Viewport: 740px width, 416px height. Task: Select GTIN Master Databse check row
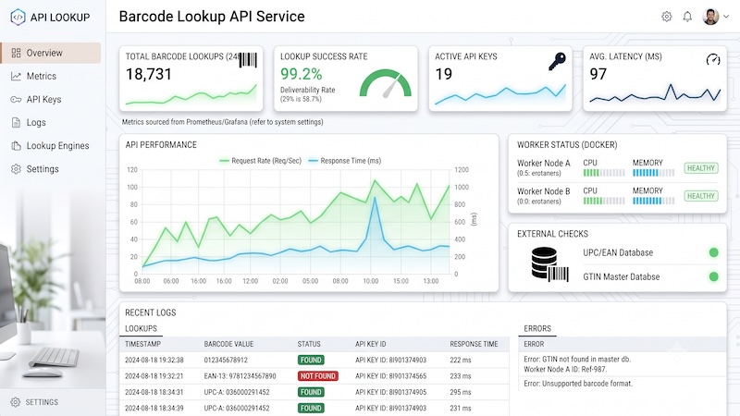(650, 276)
